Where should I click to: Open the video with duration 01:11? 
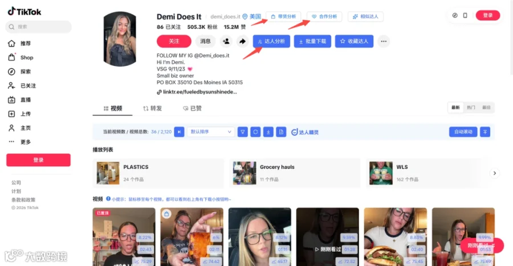pos(260,237)
